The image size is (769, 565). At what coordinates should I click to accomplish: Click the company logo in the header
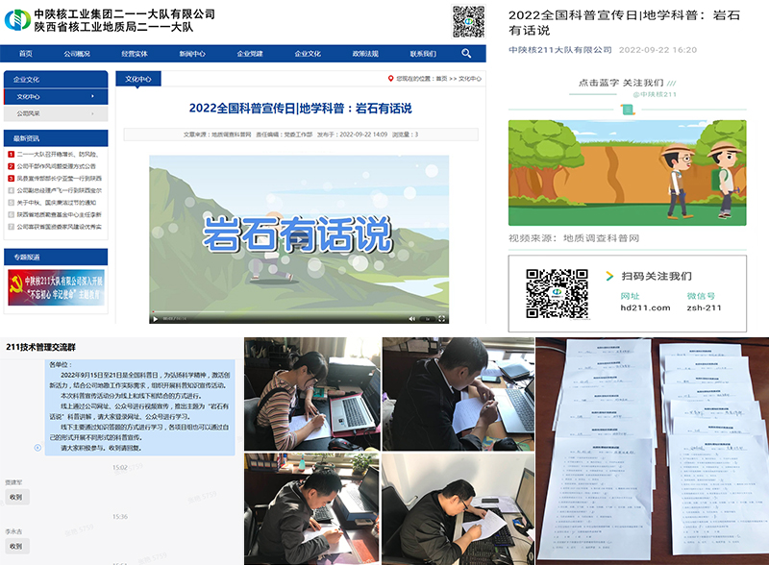(x=16, y=20)
